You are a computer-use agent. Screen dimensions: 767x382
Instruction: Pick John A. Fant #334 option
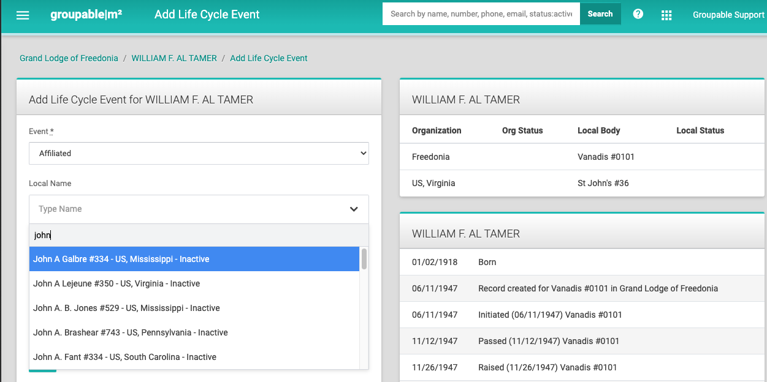tap(194, 357)
